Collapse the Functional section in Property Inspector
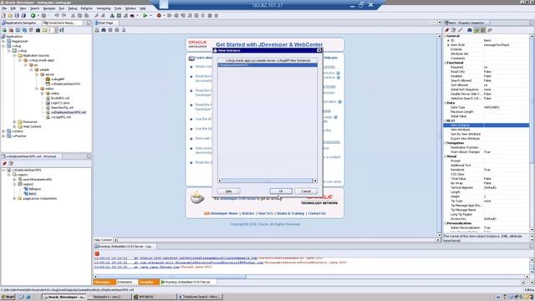 pos(445,63)
